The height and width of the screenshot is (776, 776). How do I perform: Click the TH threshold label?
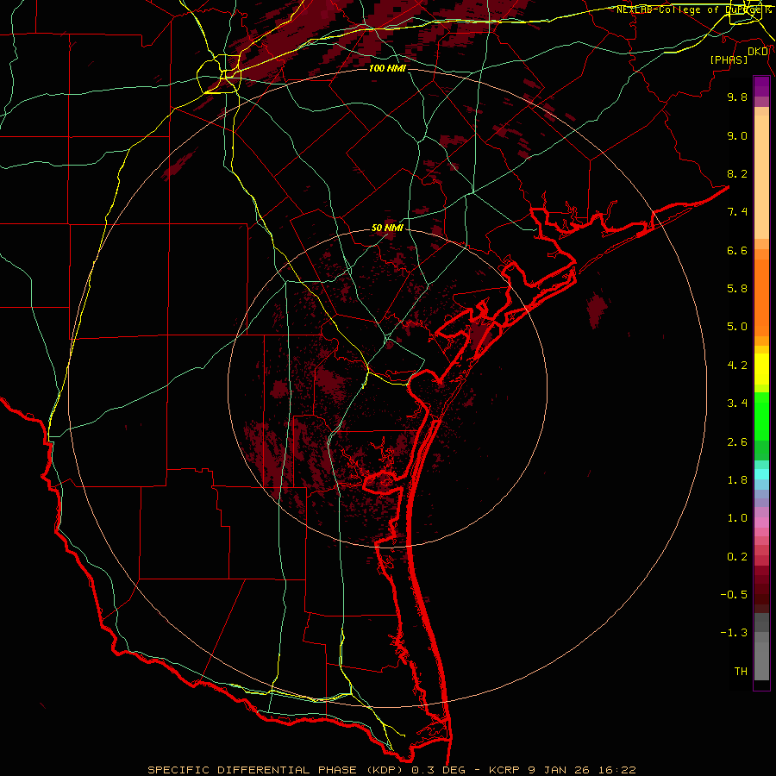[x=741, y=672]
